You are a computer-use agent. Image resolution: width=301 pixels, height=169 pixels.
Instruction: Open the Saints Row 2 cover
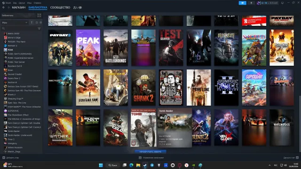pos(282,47)
